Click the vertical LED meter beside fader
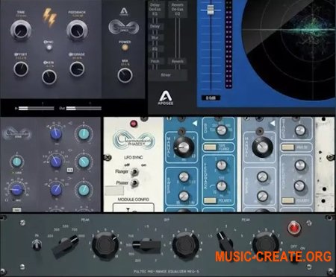 (228, 44)
